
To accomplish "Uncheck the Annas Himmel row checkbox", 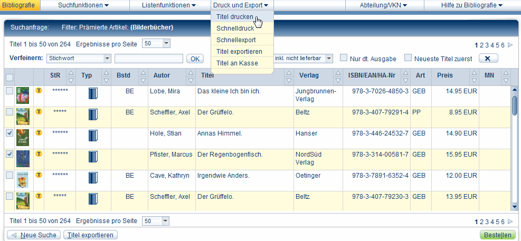I will [x=10, y=133].
